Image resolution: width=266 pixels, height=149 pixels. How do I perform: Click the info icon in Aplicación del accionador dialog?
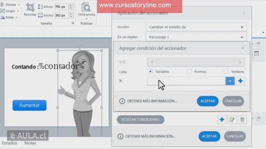pos(120,136)
